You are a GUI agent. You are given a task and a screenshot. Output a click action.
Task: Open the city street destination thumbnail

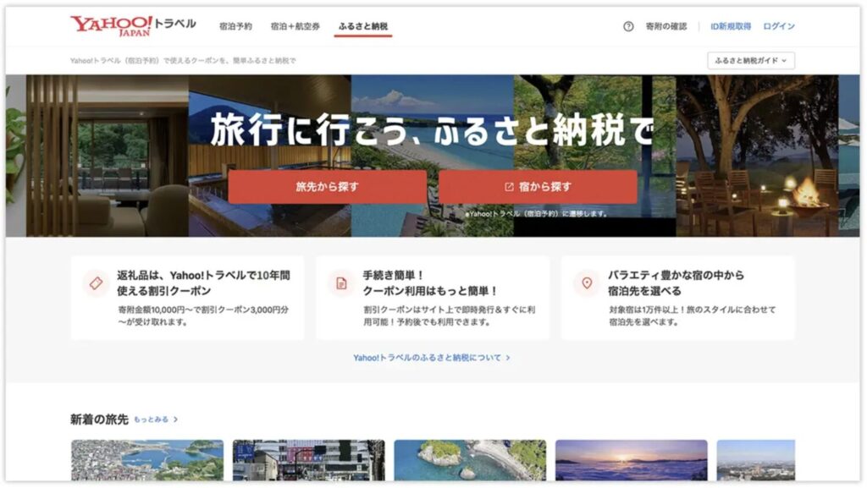coord(308,460)
